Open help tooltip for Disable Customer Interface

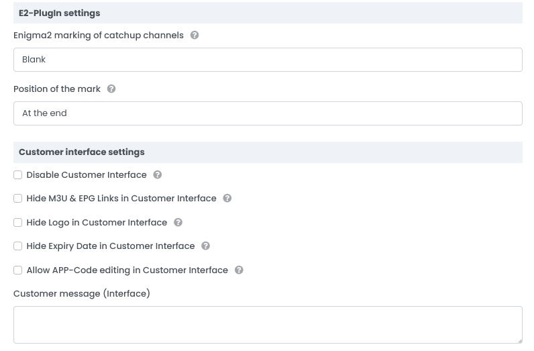(x=158, y=174)
